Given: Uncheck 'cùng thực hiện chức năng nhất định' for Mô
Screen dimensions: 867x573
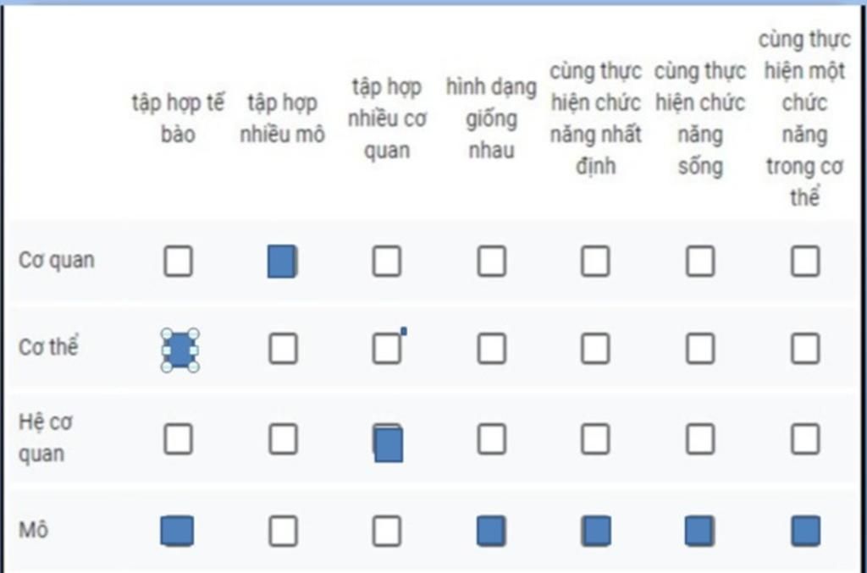Looking at the screenshot, I should (596, 532).
